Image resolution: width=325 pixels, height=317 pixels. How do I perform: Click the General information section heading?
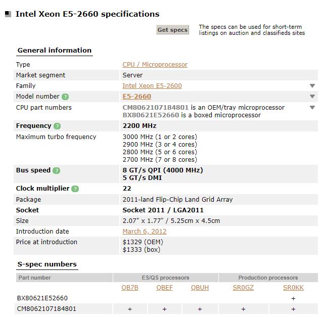pos(55,51)
